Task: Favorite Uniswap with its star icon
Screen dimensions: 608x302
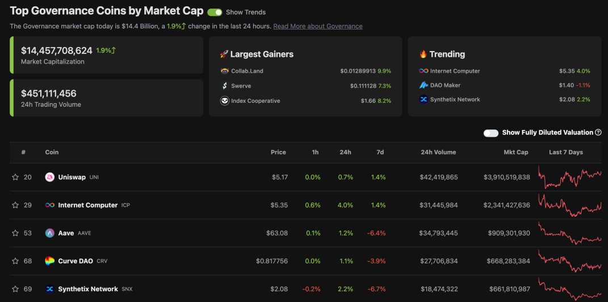Action: click(x=15, y=177)
